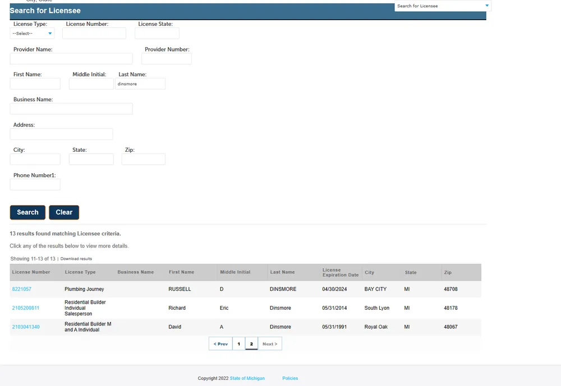Viewport: 561px width, 386px height.
Task: Click the Provider Name field
Action: [71, 59]
